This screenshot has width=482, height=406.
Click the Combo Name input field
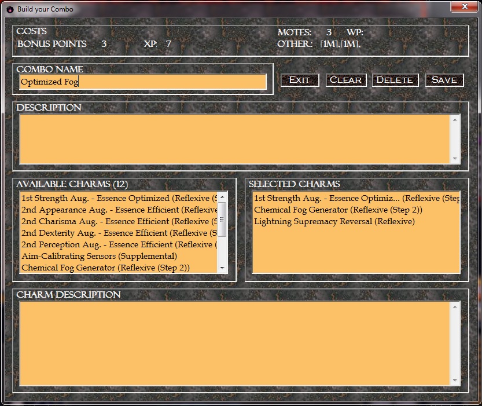click(142, 82)
